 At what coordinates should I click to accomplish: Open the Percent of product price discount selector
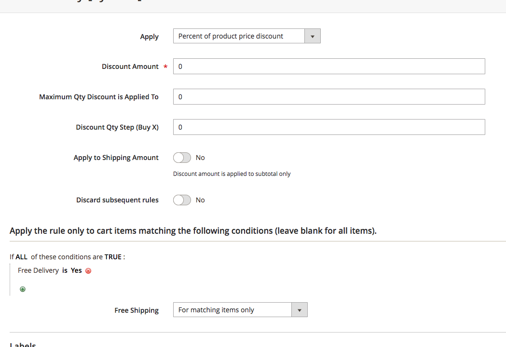[x=239, y=36]
